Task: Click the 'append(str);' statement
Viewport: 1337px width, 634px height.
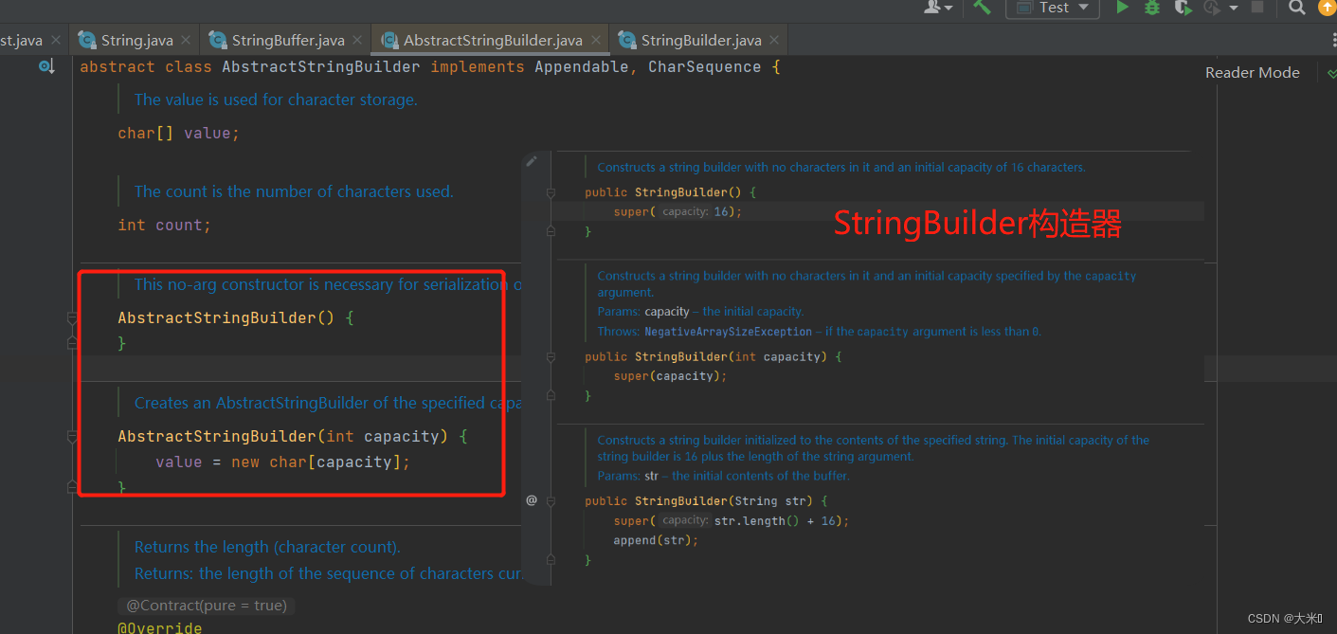Action: pos(656,540)
